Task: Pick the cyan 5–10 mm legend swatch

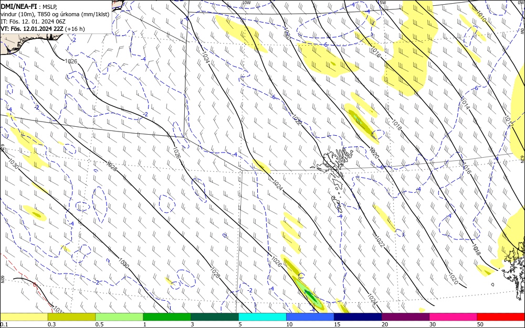Action: click(262, 317)
